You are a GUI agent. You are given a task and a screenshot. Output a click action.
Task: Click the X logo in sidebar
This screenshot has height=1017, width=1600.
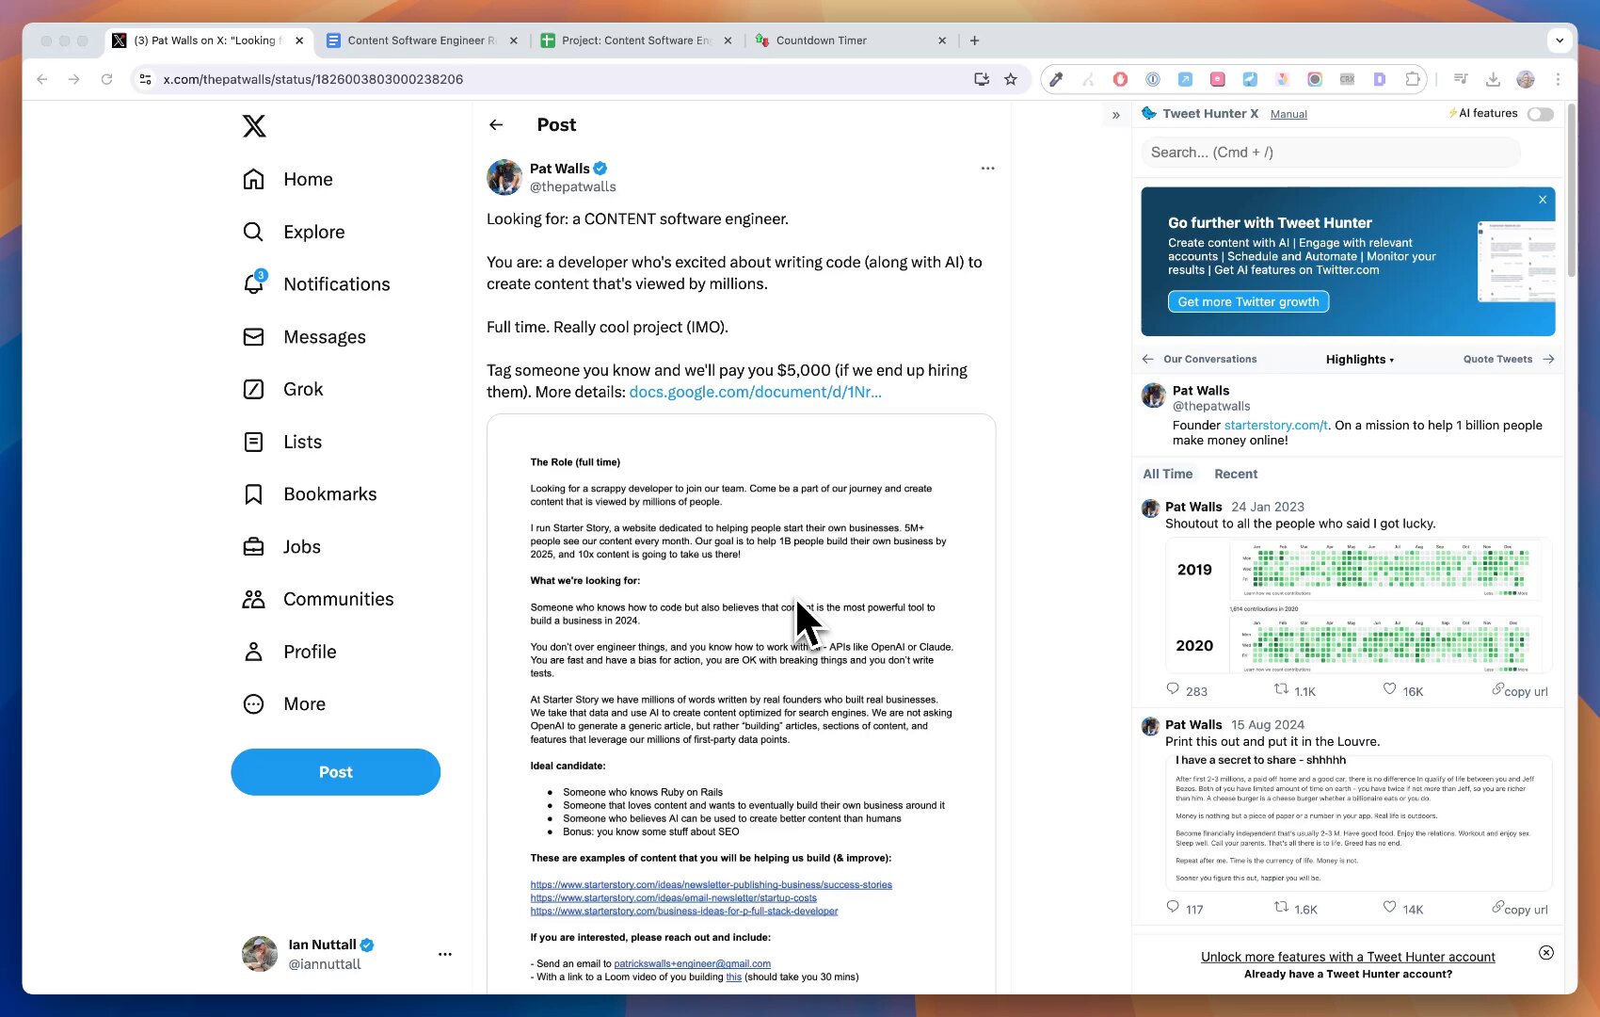tap(254, 126)
